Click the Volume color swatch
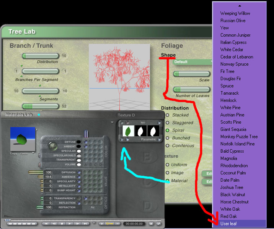The width and height of the screenshot is (274, 229). [x=79, y=164]
